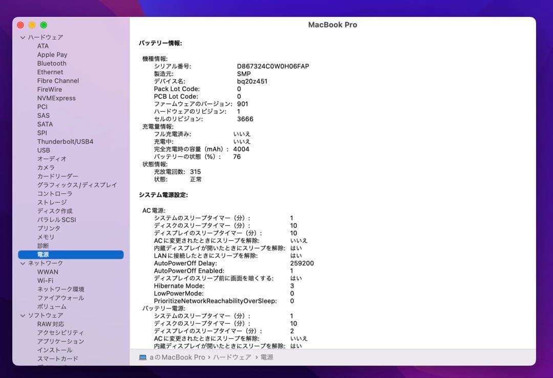The image size is (553, 378).
Task: View ストレージ details
Action: point(53,202)
